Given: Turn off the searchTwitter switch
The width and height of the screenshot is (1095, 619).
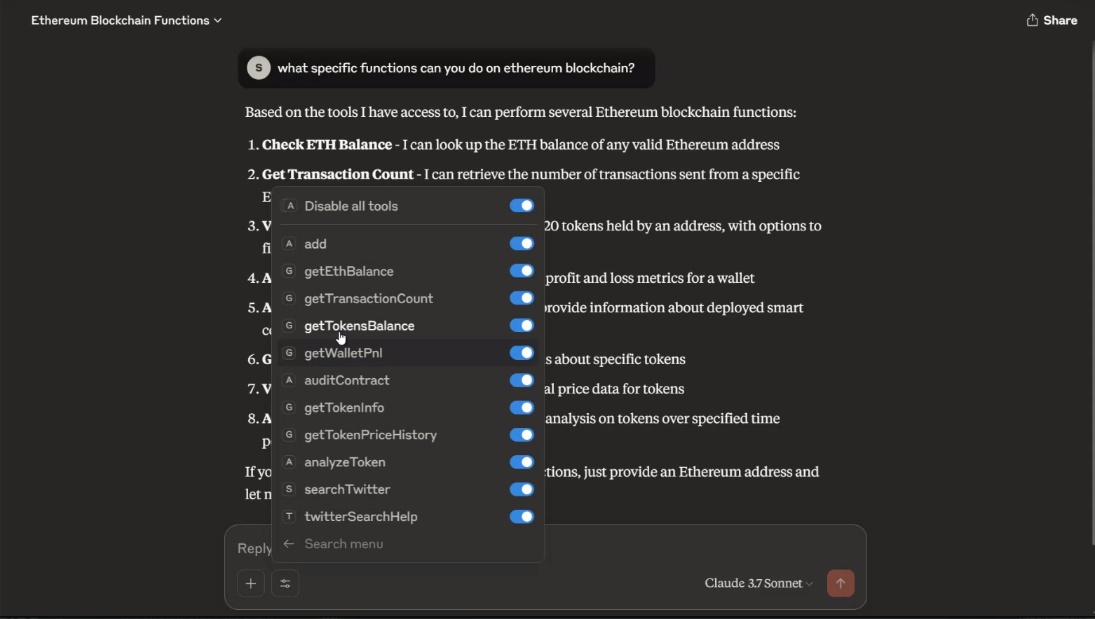Looking at the screenshot, I should coord(522,489).
